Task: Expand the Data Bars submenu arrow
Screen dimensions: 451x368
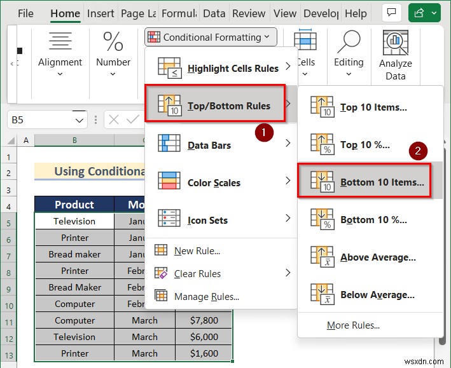Action: click(x=288, y=143)
